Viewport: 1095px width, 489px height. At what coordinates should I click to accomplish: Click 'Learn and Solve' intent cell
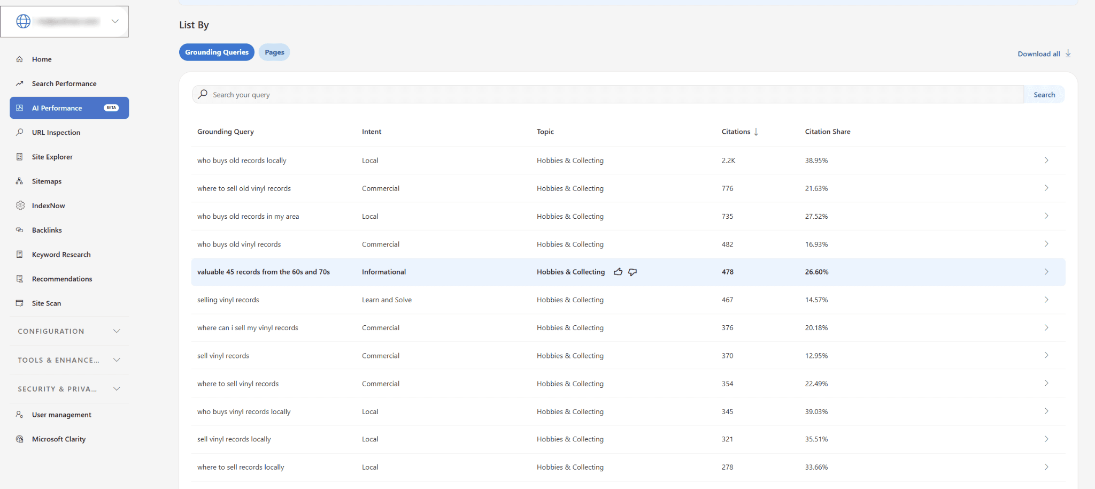(387, 300)
